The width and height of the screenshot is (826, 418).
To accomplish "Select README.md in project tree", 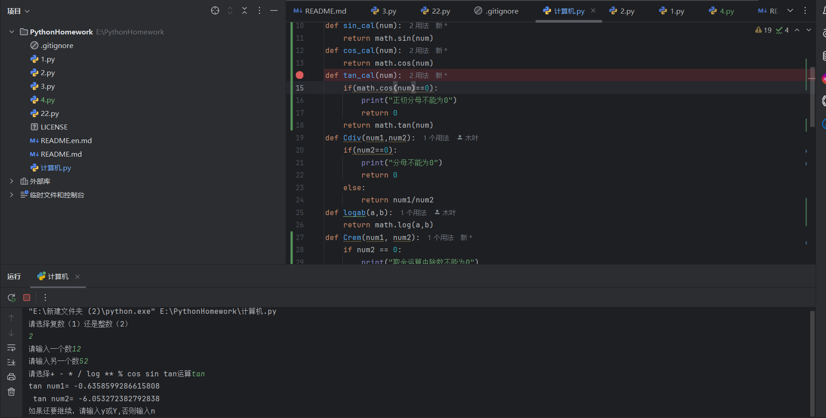I will point(56,154).
